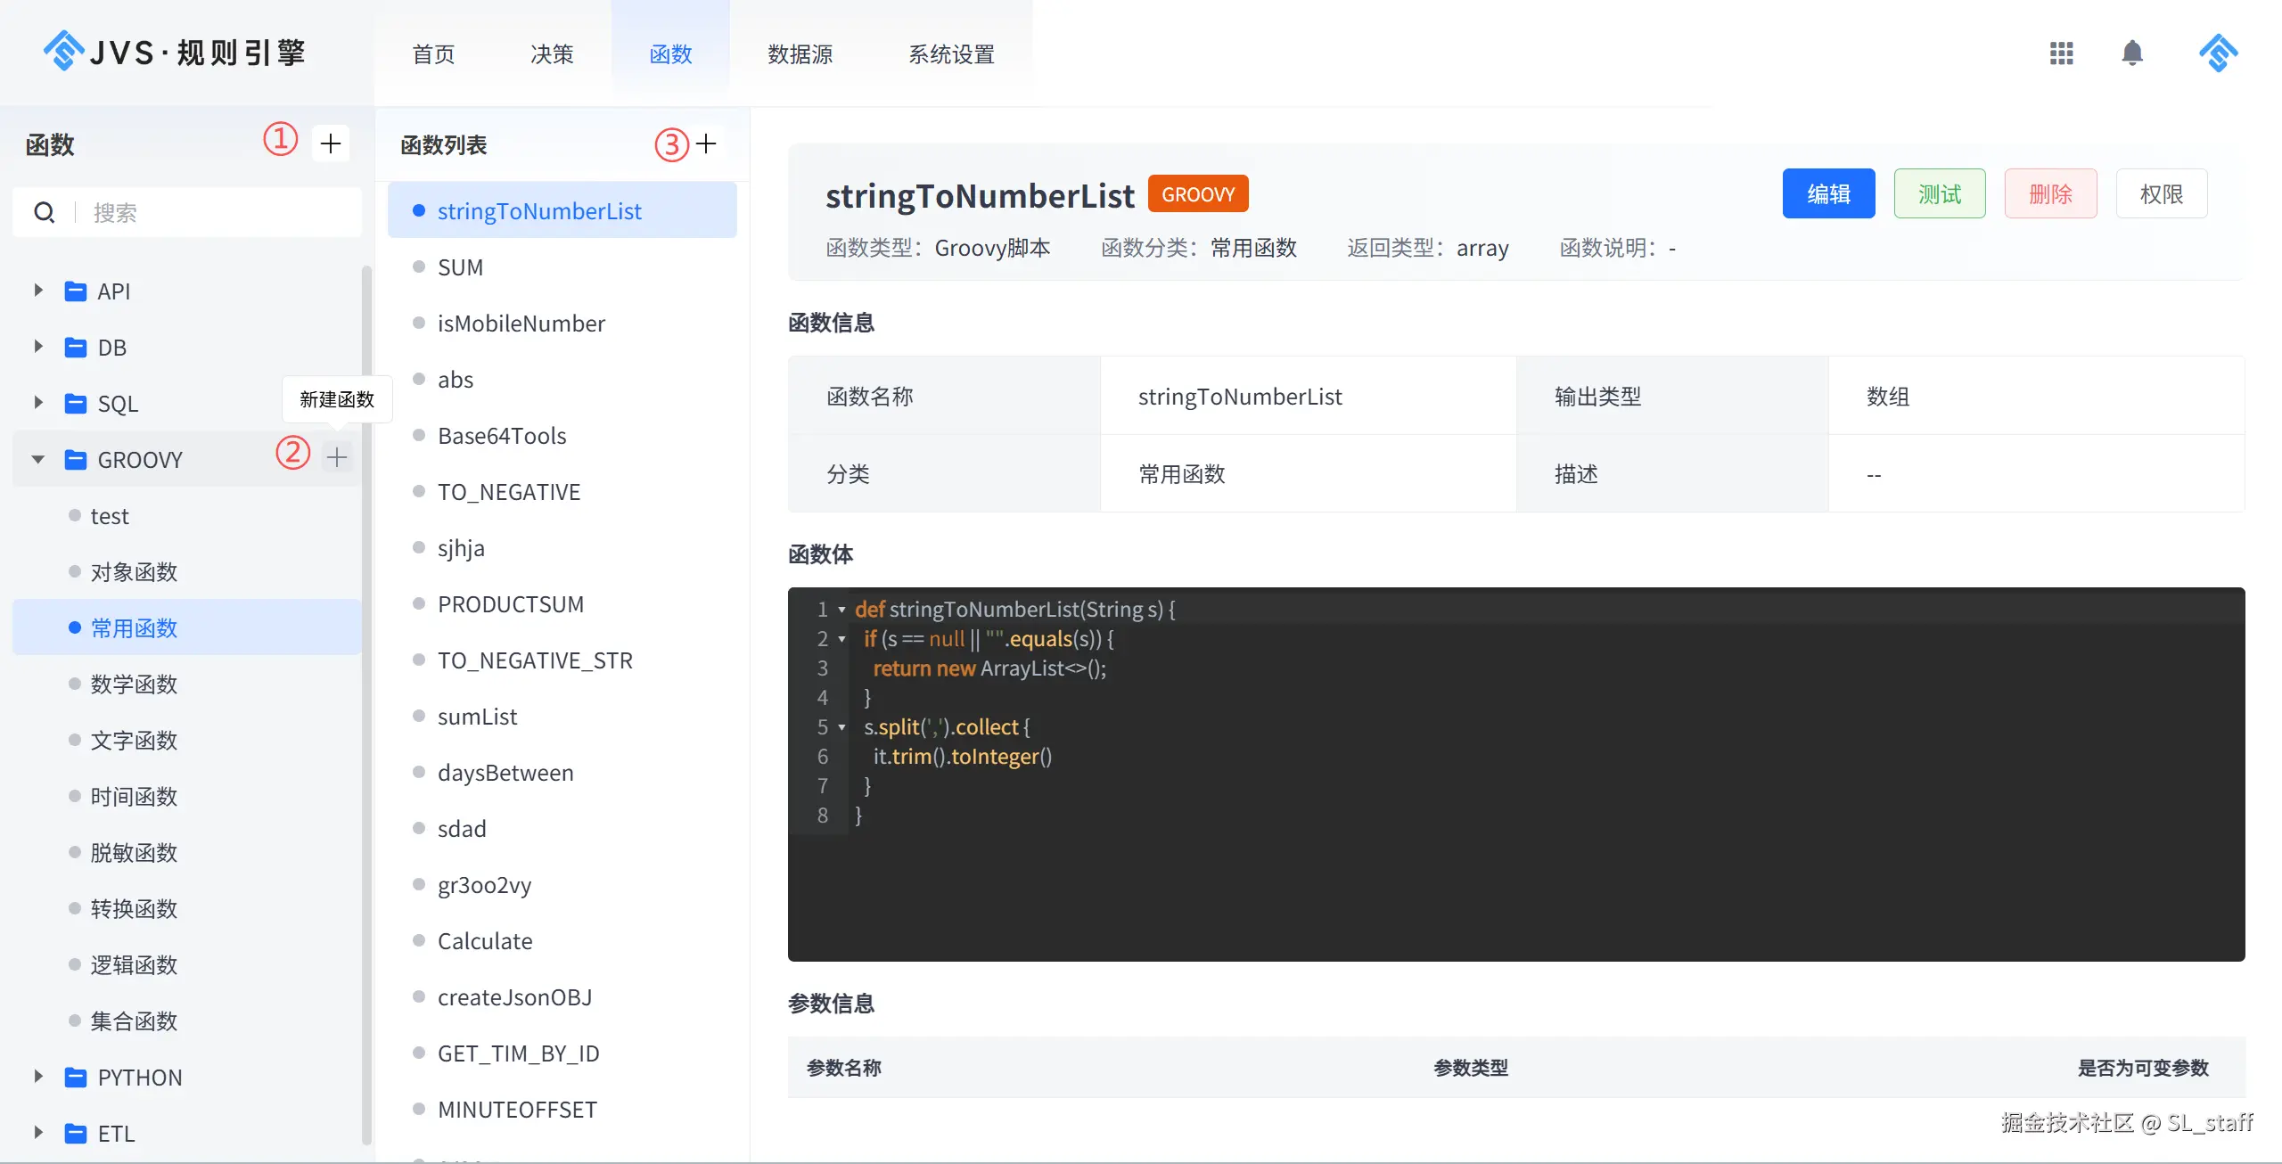
Task: Select the PRODUCTSUM function
Action: [562, 604]
